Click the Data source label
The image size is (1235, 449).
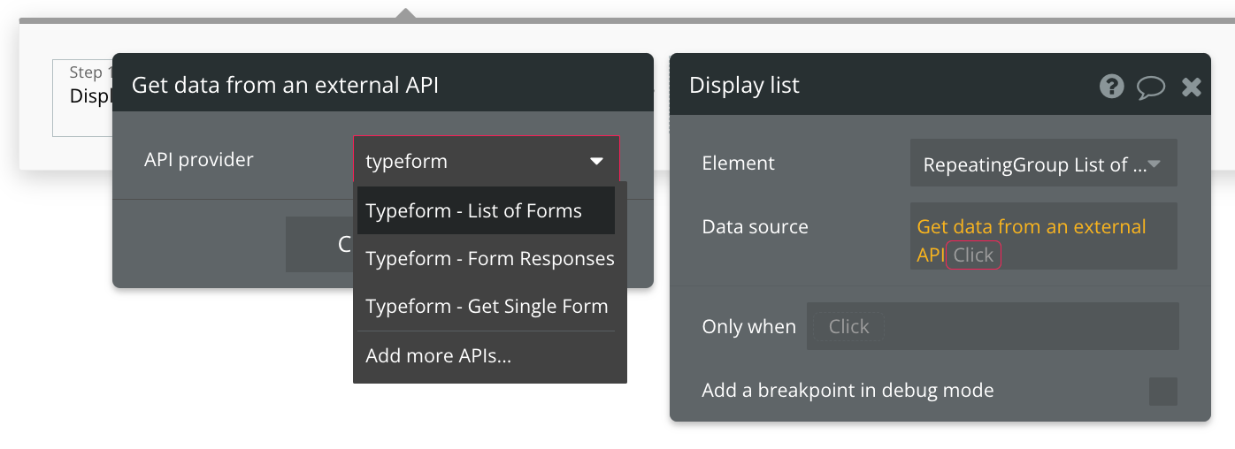pos(755,226)
